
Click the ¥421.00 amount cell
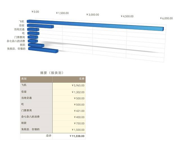coord(69,111)
